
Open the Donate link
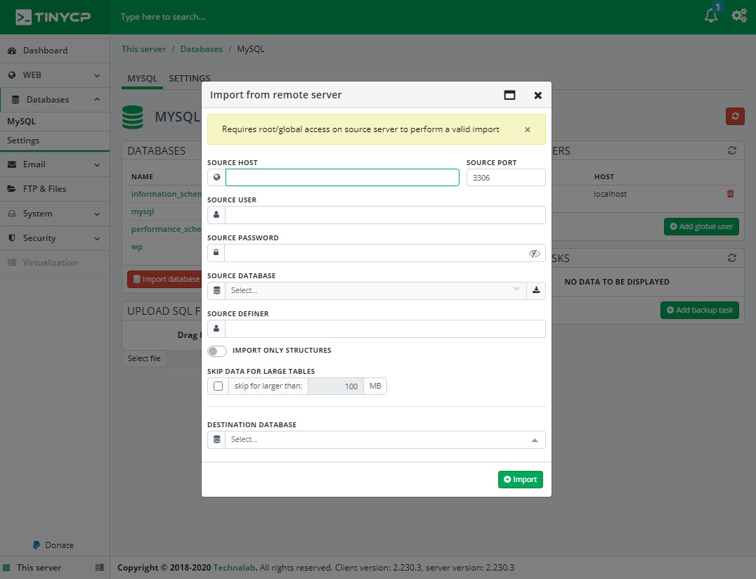click(x=53, y=545)
